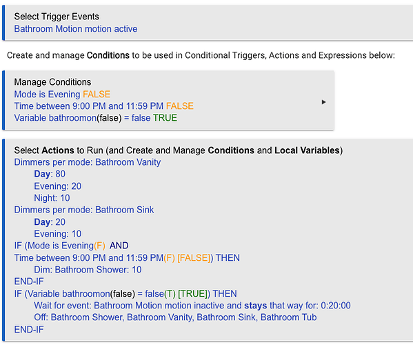Edit the Wait for event motion inactive action
The height and width of the screenshot is (345, 413).
coord(192,306)
